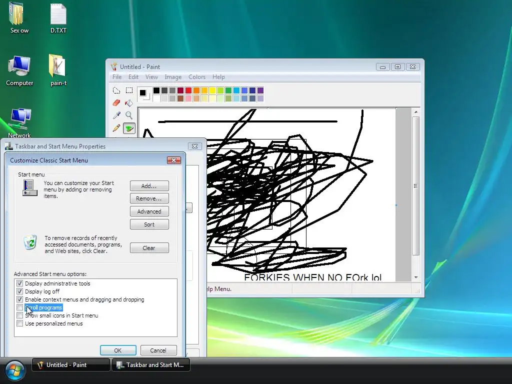The width and height of the screenshot is (512, 384).
Task: Click the Add... button
Action: (149, 186)
